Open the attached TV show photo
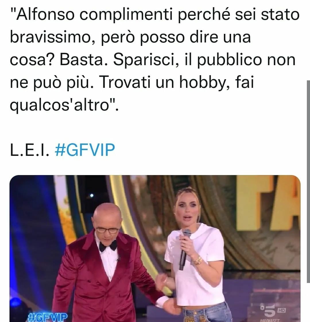This screenshot has height=322, width=310. tap(155, 249)
